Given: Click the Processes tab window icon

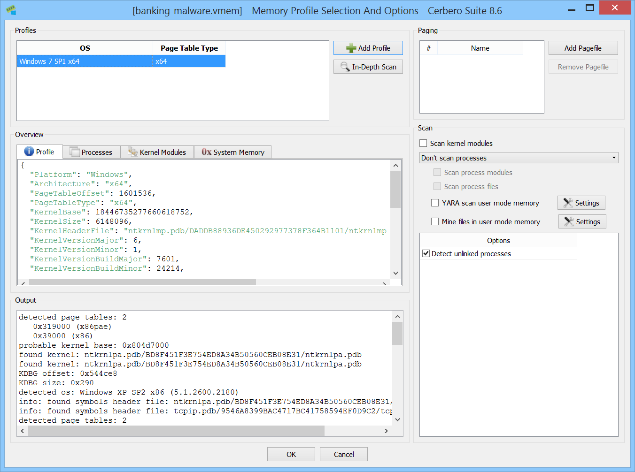Looking at the screenshot, I should 75,152.
